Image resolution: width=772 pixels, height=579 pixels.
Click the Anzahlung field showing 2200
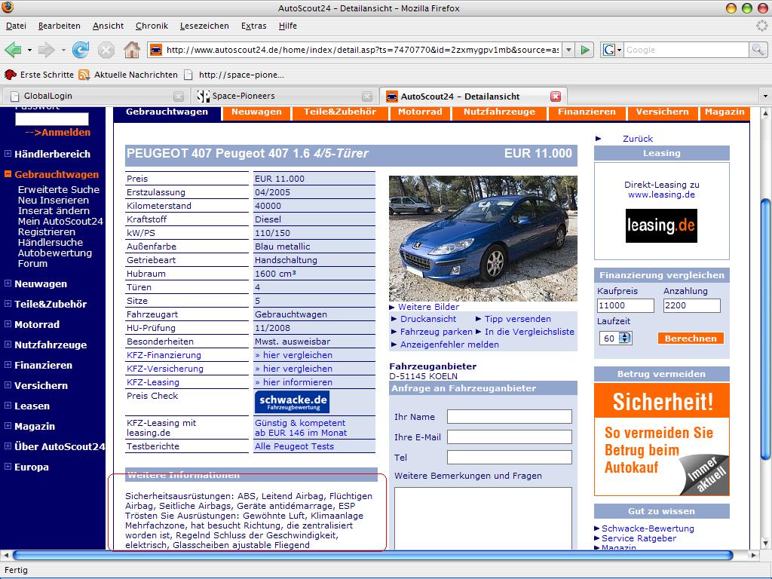coord(692,305)
